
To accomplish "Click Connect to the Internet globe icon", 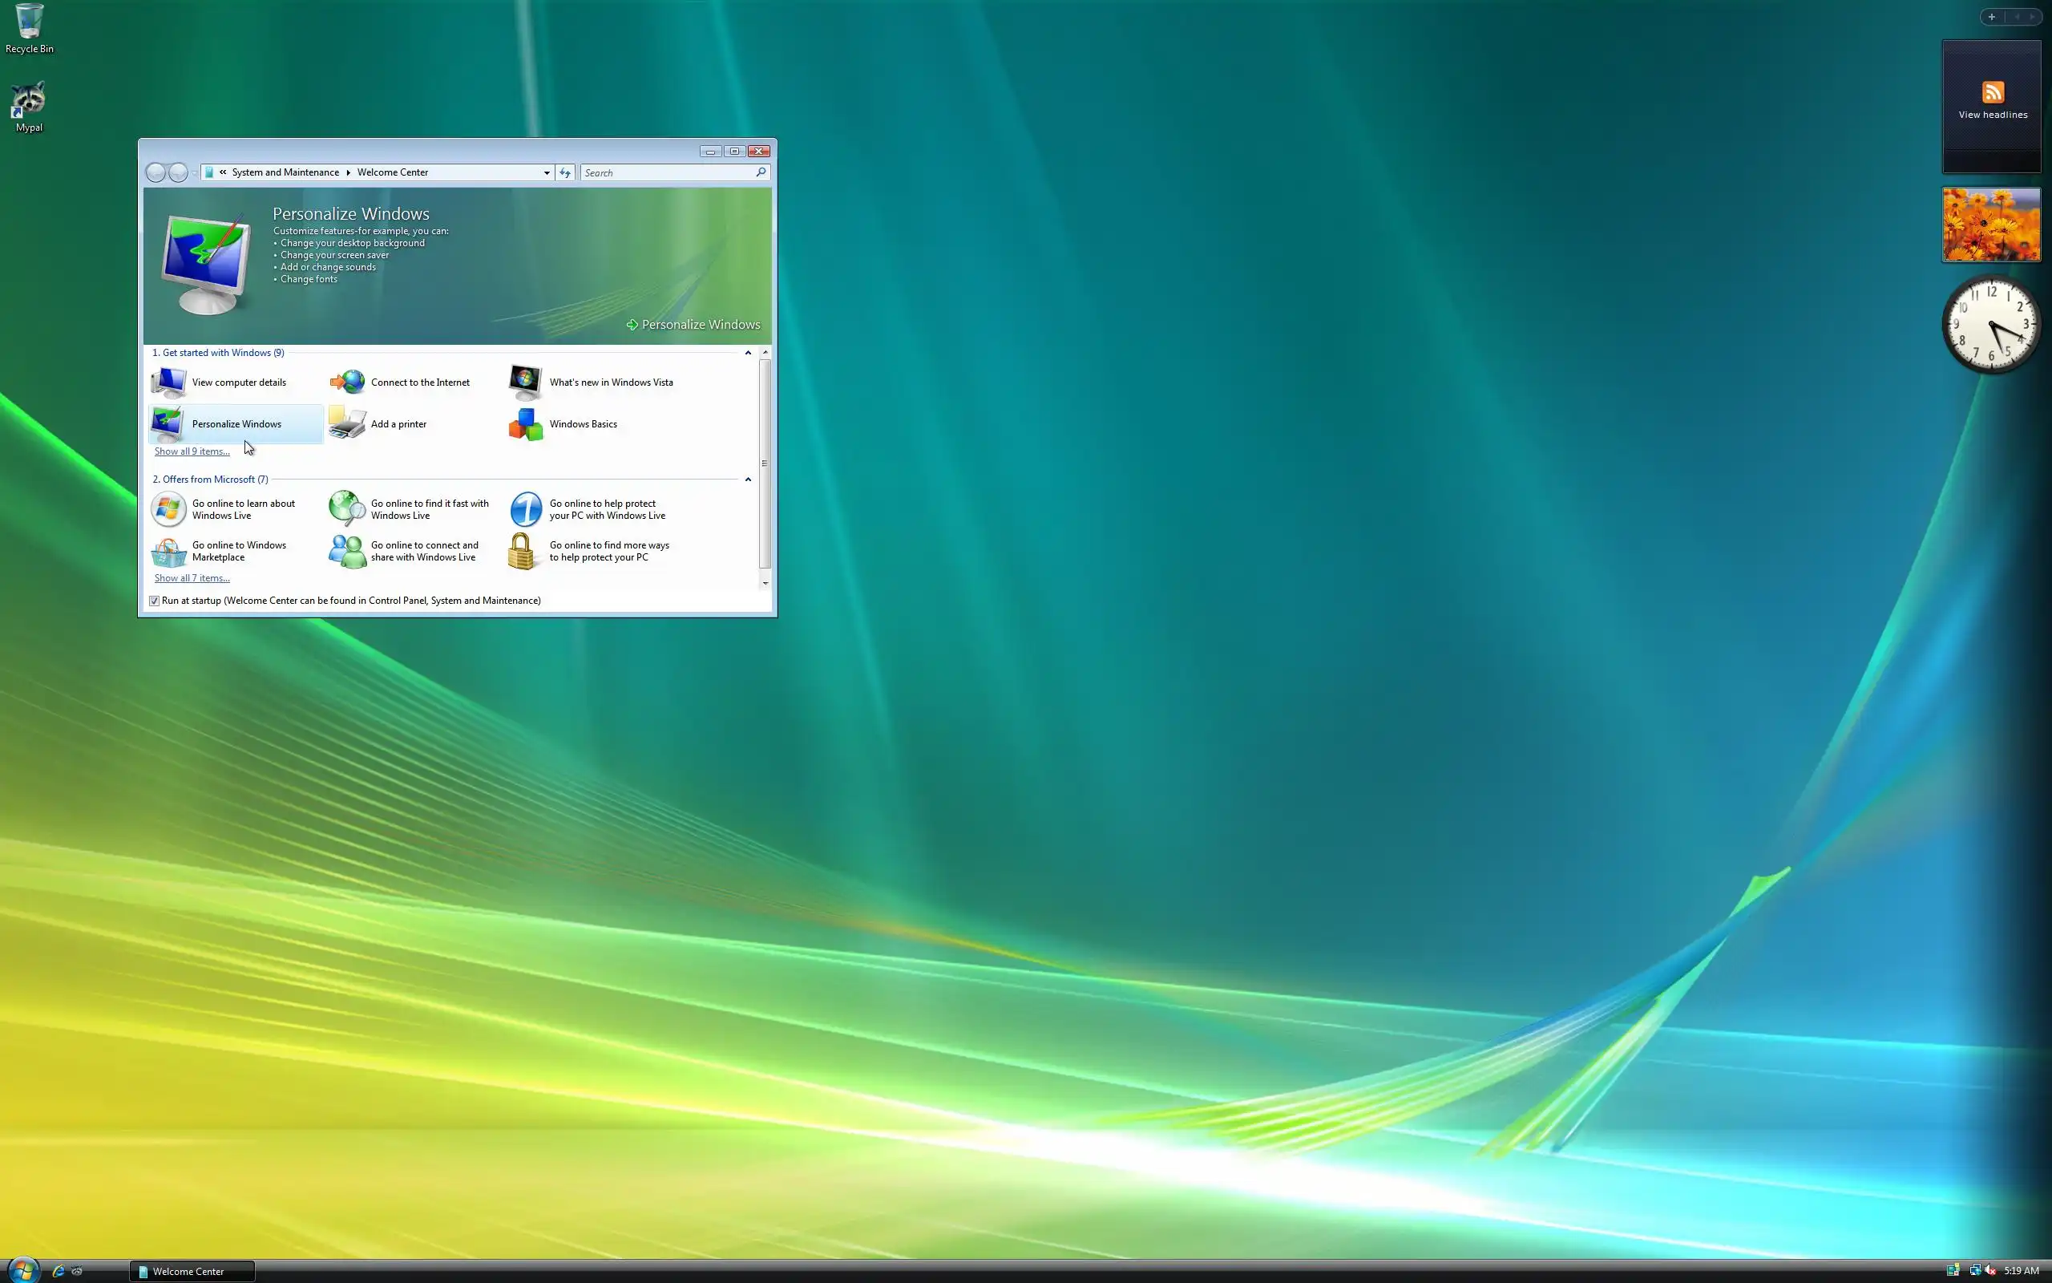I will click(347, 382).
